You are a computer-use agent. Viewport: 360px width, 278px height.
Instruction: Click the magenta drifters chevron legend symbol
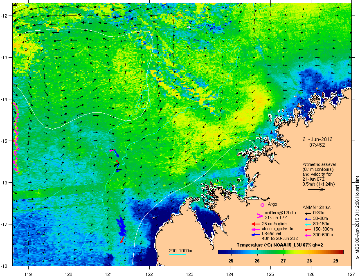tap(259, 215)
